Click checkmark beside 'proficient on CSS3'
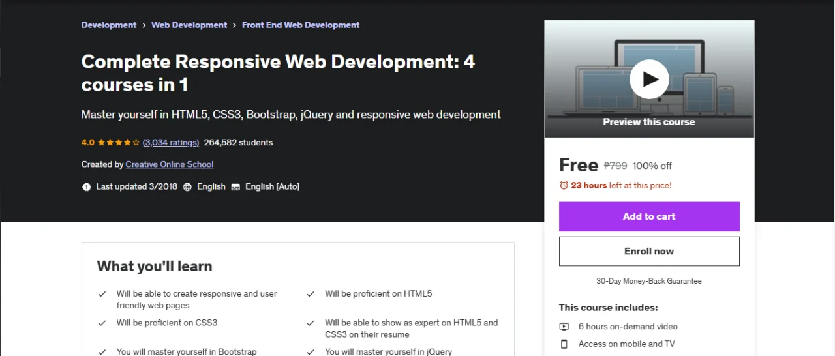Viewport: 835px width, 356px height. pyautogui.click(x=102, y=323)
